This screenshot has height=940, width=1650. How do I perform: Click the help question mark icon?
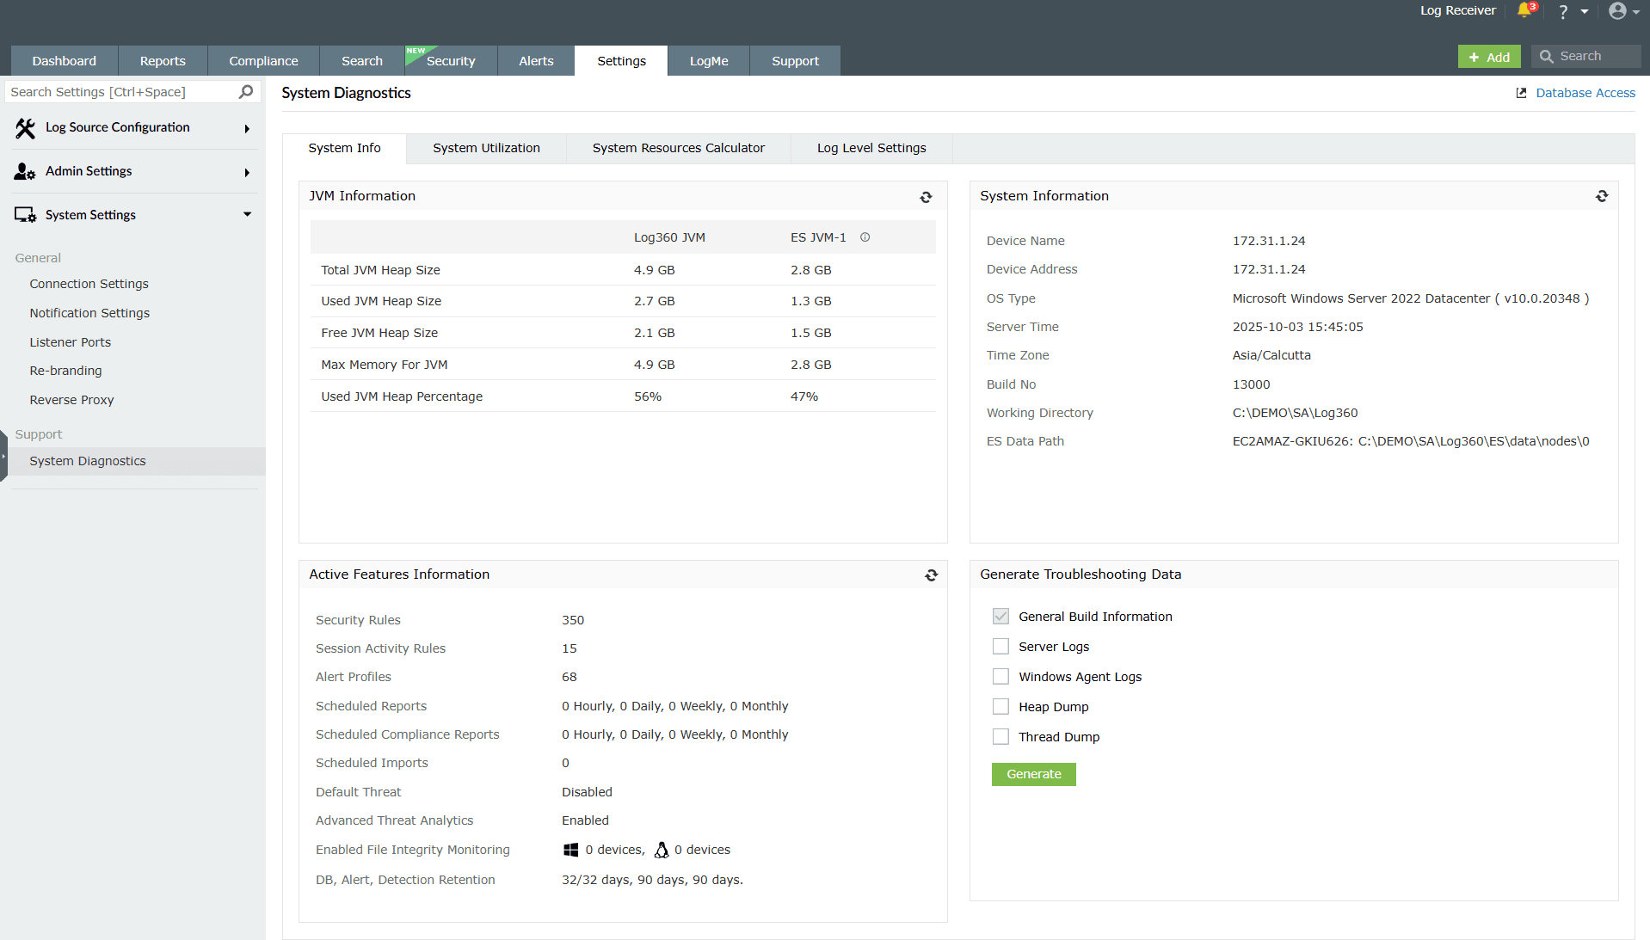[1563, 12]
